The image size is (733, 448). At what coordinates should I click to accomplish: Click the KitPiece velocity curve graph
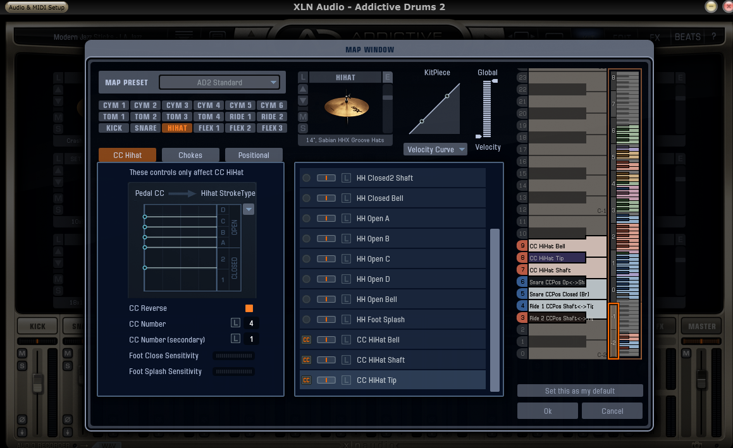(434, 109)
